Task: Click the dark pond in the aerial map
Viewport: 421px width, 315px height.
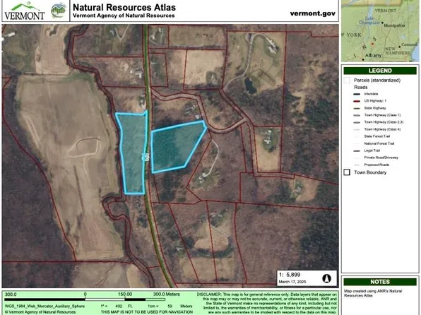Action: (250, 85)
